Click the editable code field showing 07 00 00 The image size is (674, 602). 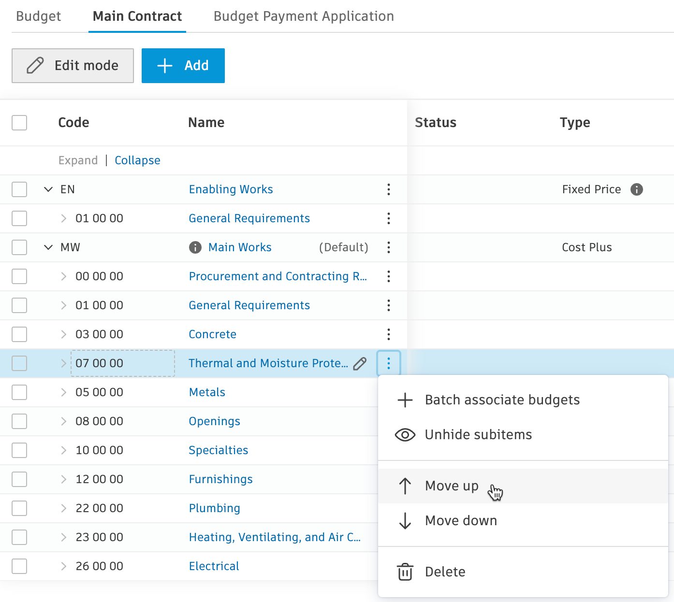122,363
